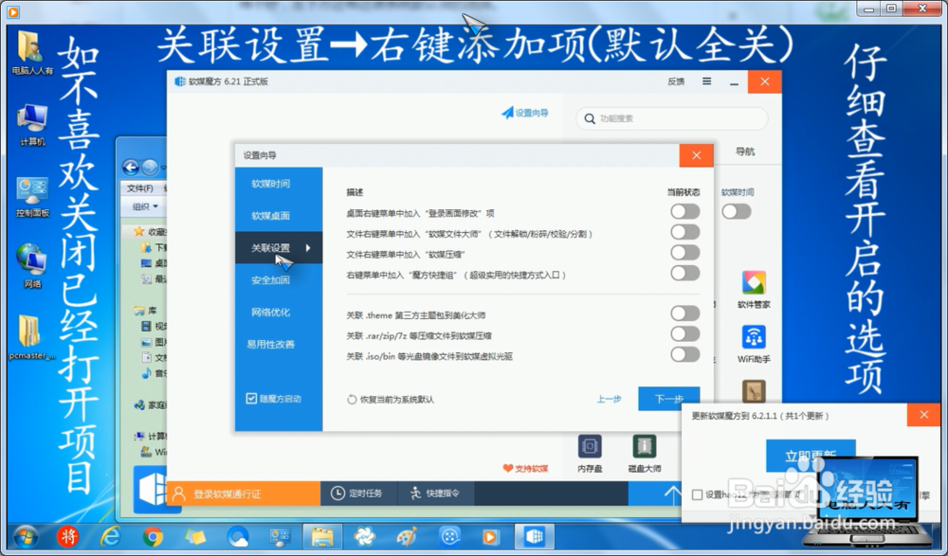The height and width of the screenshot is (556, 948).
Task: Click the 上一步 link
Action: click(x=609, y=399)
